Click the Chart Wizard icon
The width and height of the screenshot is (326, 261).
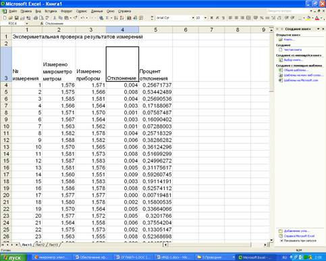(x=129, y=18)
